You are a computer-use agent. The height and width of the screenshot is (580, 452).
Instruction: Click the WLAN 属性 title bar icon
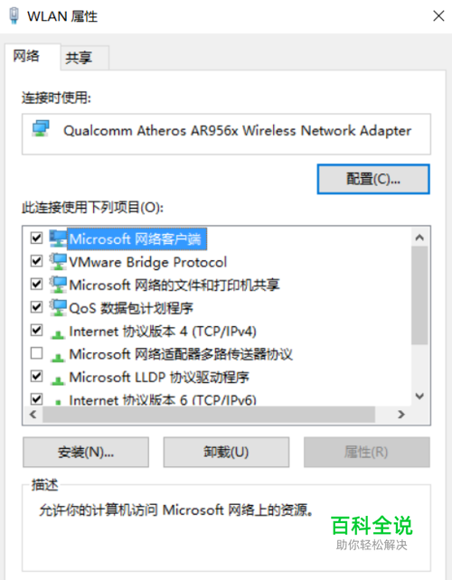[14, 16]
